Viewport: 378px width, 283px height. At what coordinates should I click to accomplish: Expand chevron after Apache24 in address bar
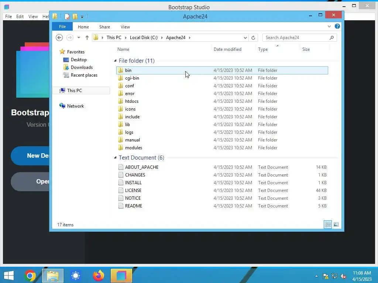coord(190,38)
